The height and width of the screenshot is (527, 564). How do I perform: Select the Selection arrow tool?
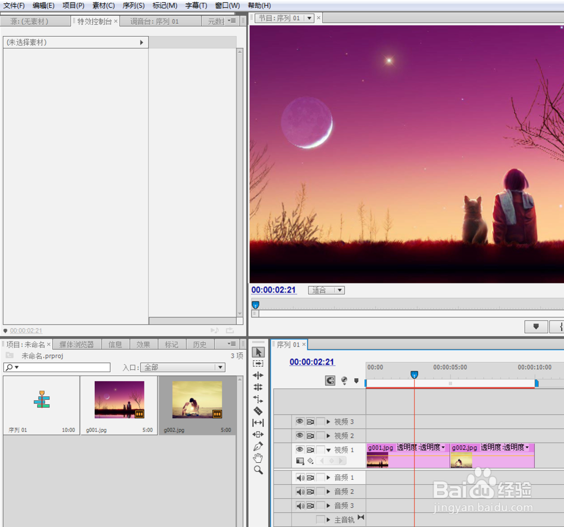click(x=258, y=352)
